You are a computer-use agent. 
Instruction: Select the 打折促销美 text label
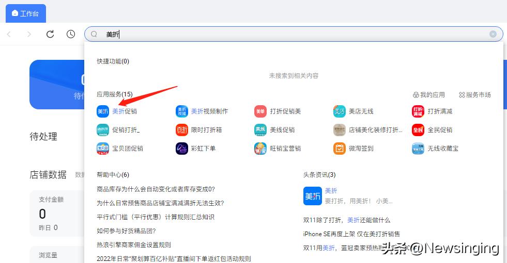(285, 111)
